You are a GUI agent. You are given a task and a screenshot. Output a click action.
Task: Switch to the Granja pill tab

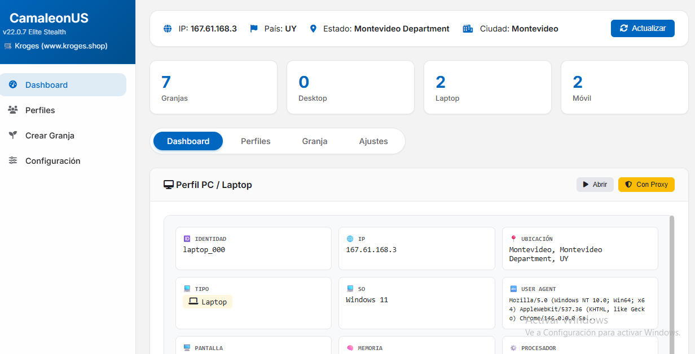[315, 141]
